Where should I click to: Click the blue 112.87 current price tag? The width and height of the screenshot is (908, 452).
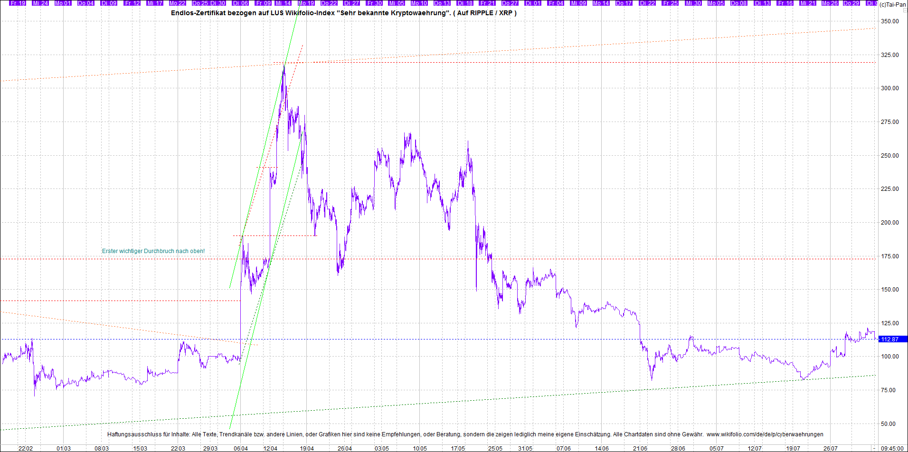pyautogui.click(x=892, y=339)
